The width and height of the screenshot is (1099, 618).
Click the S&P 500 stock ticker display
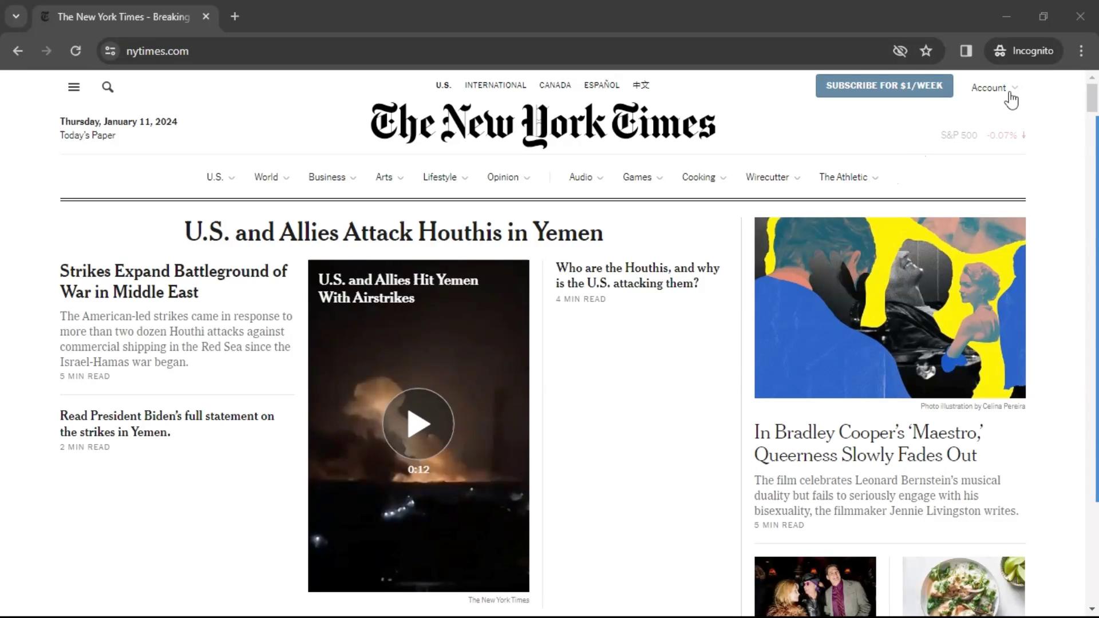(x=981, y=135)
